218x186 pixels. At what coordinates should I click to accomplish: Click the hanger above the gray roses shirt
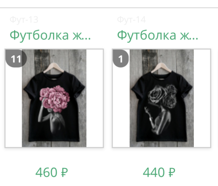click(x=161, y=67)
